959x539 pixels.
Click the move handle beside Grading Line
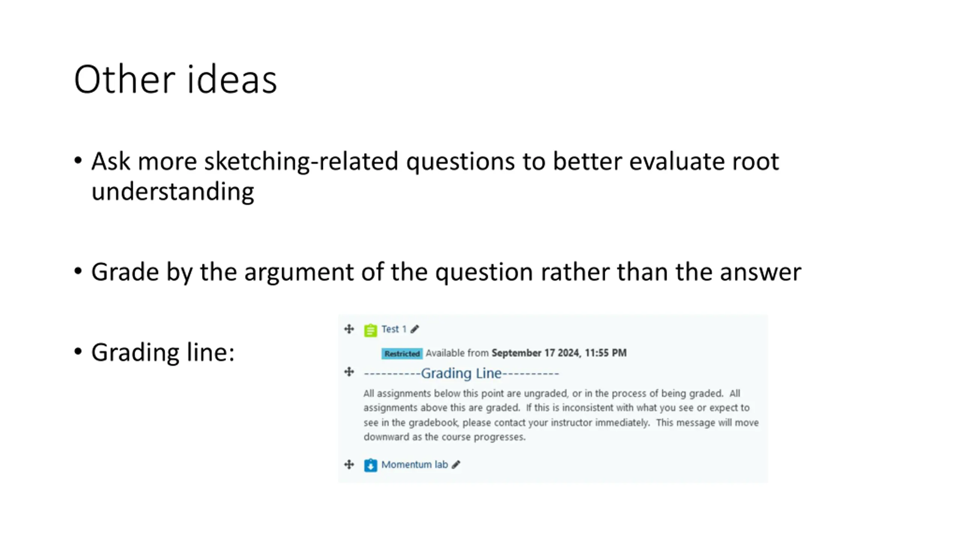pos(349,372)
